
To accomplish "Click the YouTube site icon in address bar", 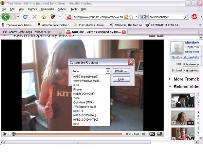I will pos(69,17).
